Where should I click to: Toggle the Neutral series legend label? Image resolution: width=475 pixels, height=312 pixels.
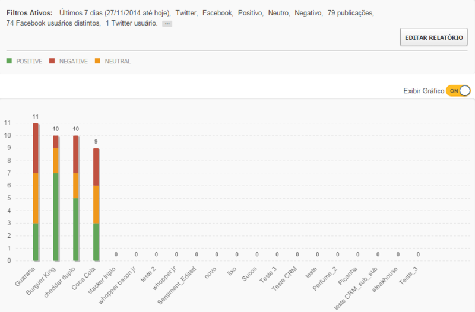pos(118,61)
